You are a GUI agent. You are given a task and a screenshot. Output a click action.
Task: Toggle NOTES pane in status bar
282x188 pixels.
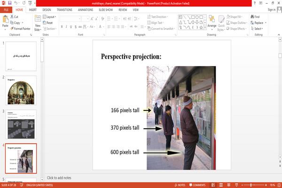coord(180,185)
